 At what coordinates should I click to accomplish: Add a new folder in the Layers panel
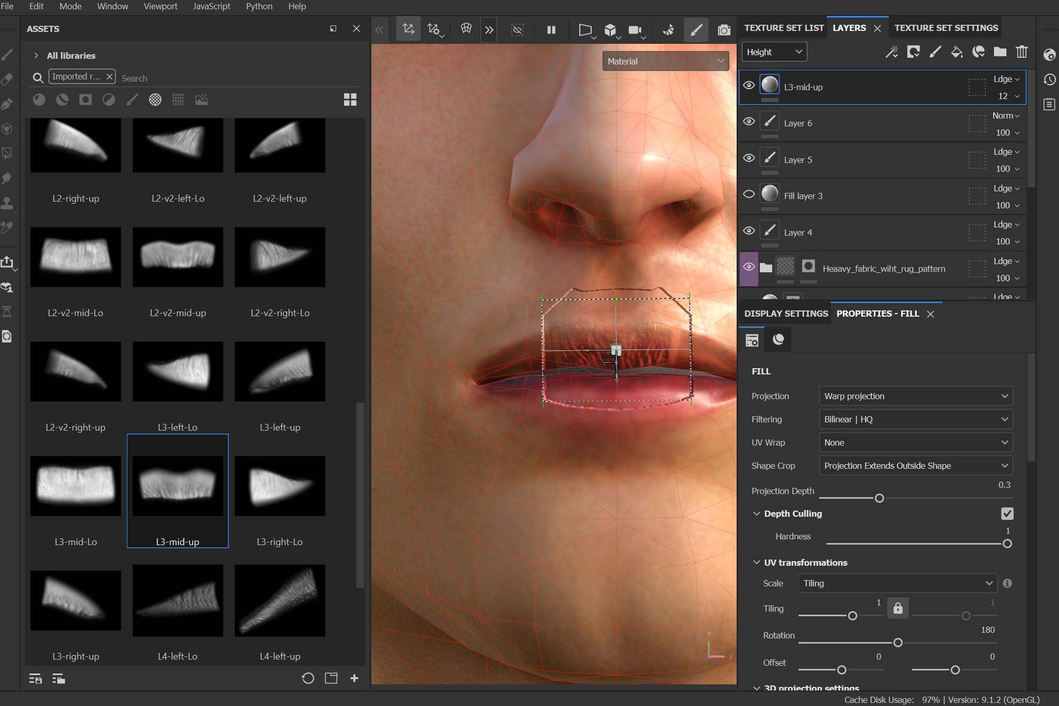point(1000,52)
